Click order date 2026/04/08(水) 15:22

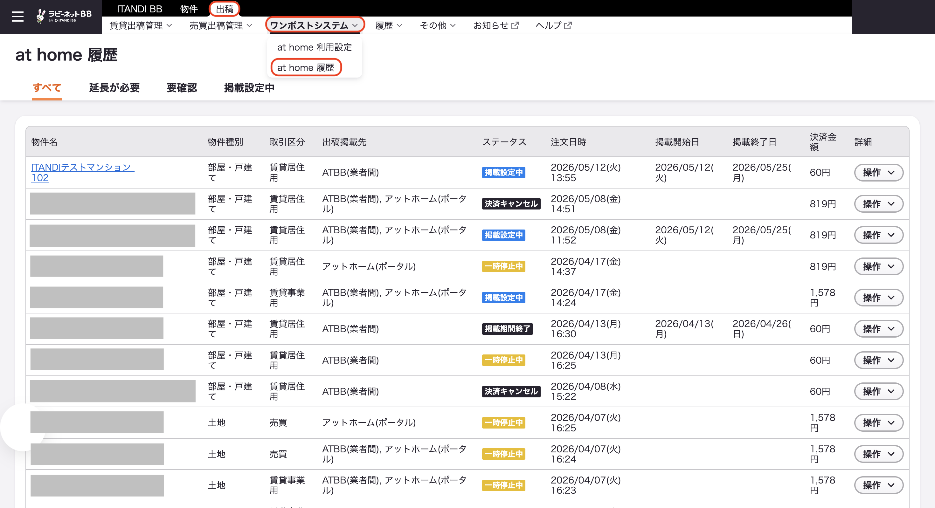[x=586, y=391]
